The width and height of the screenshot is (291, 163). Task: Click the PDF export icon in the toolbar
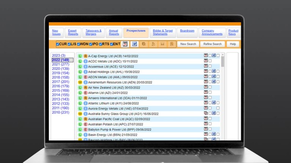click(125, 44)
